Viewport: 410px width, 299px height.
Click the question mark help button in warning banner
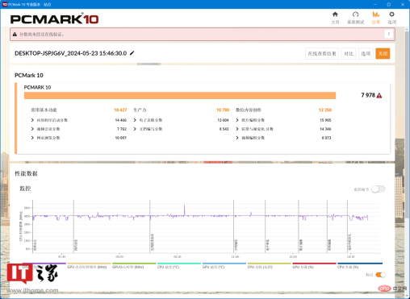pos(388,34)
